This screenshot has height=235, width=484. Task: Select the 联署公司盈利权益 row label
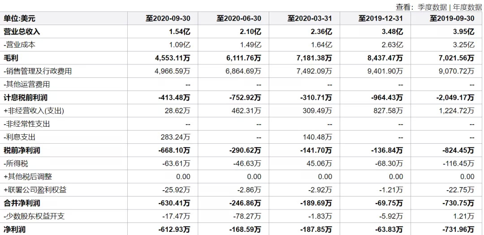pos(35,190)
